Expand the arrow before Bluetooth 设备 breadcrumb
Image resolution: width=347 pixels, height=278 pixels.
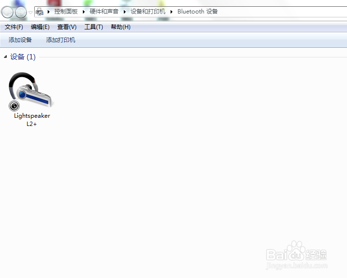tap(172, 12)
